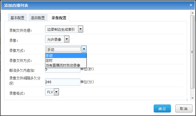Focus the 240 segment interval field
Image resolution: width=196 pixels, height=116 pixels.
point(63,82)
